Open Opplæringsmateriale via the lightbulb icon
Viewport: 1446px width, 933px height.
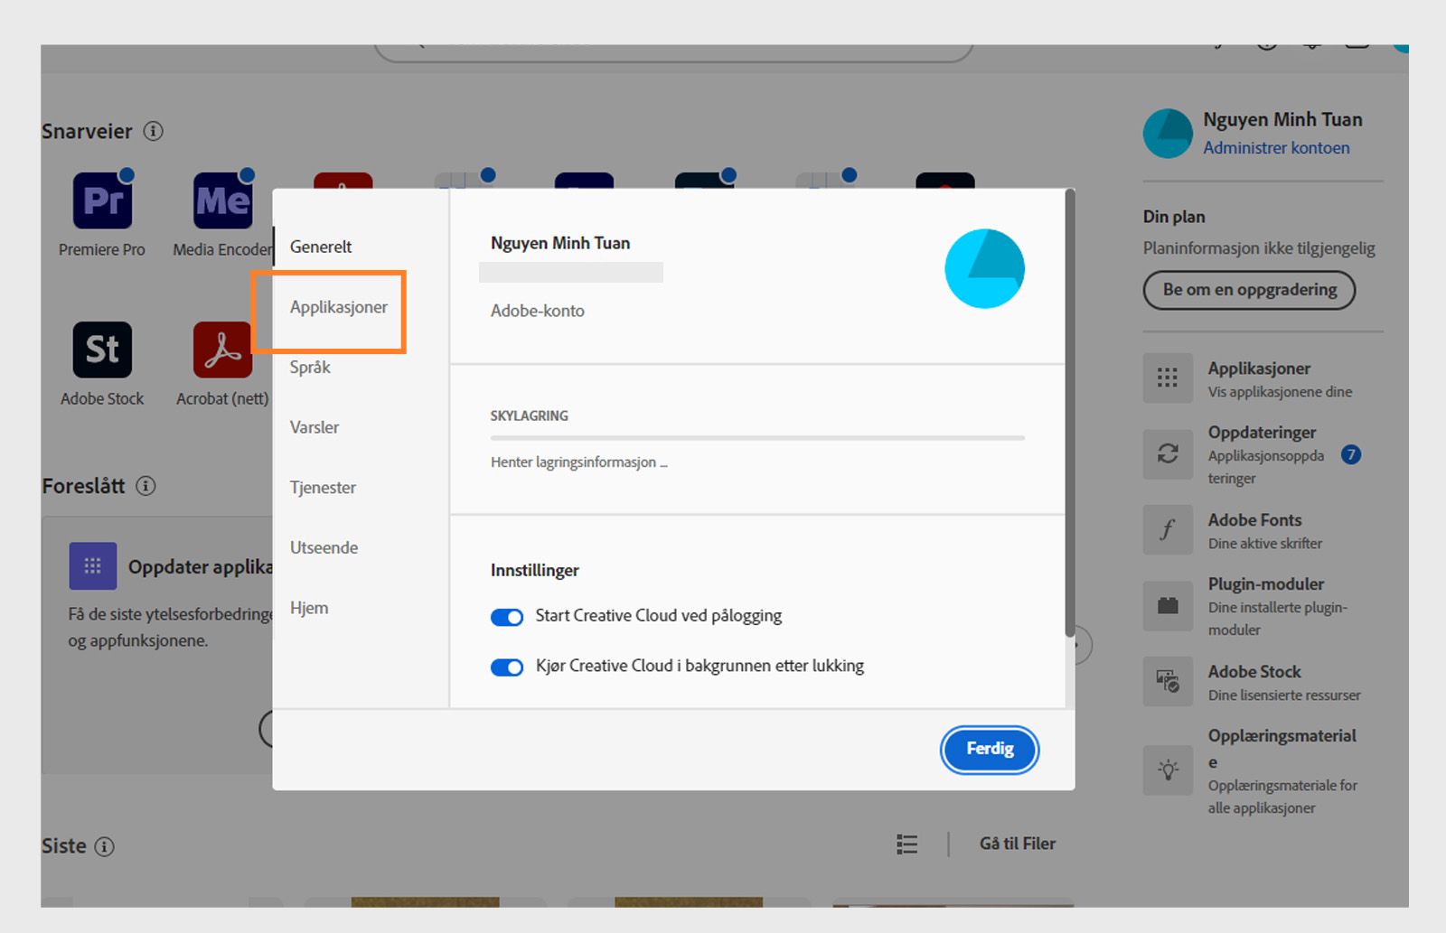1168,771
